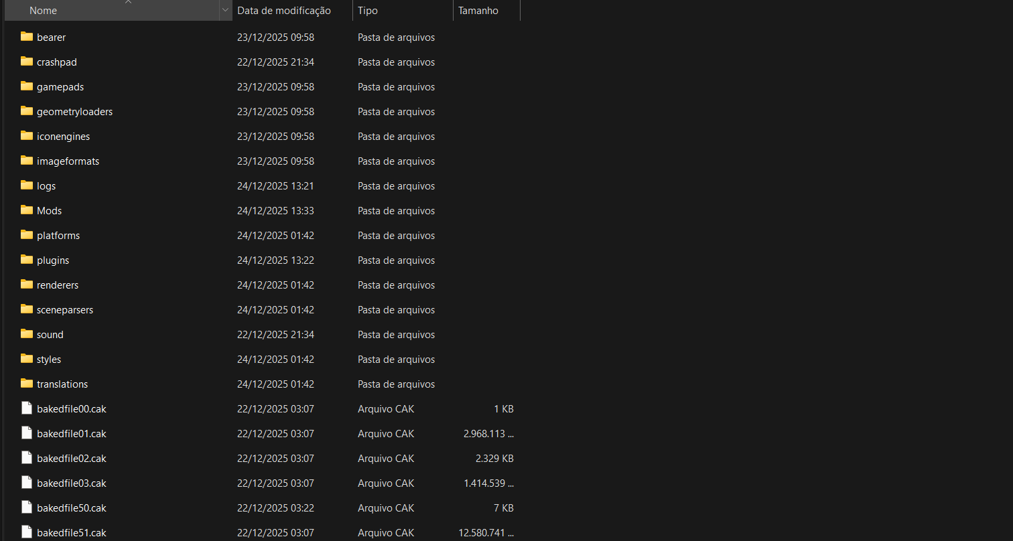Click the truncated size 1.414.539
This screenshot has height=541, width=1013.
click(x=489, y=483)
